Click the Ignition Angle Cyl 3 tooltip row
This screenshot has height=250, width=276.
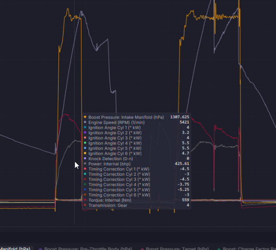coord(137,138)
